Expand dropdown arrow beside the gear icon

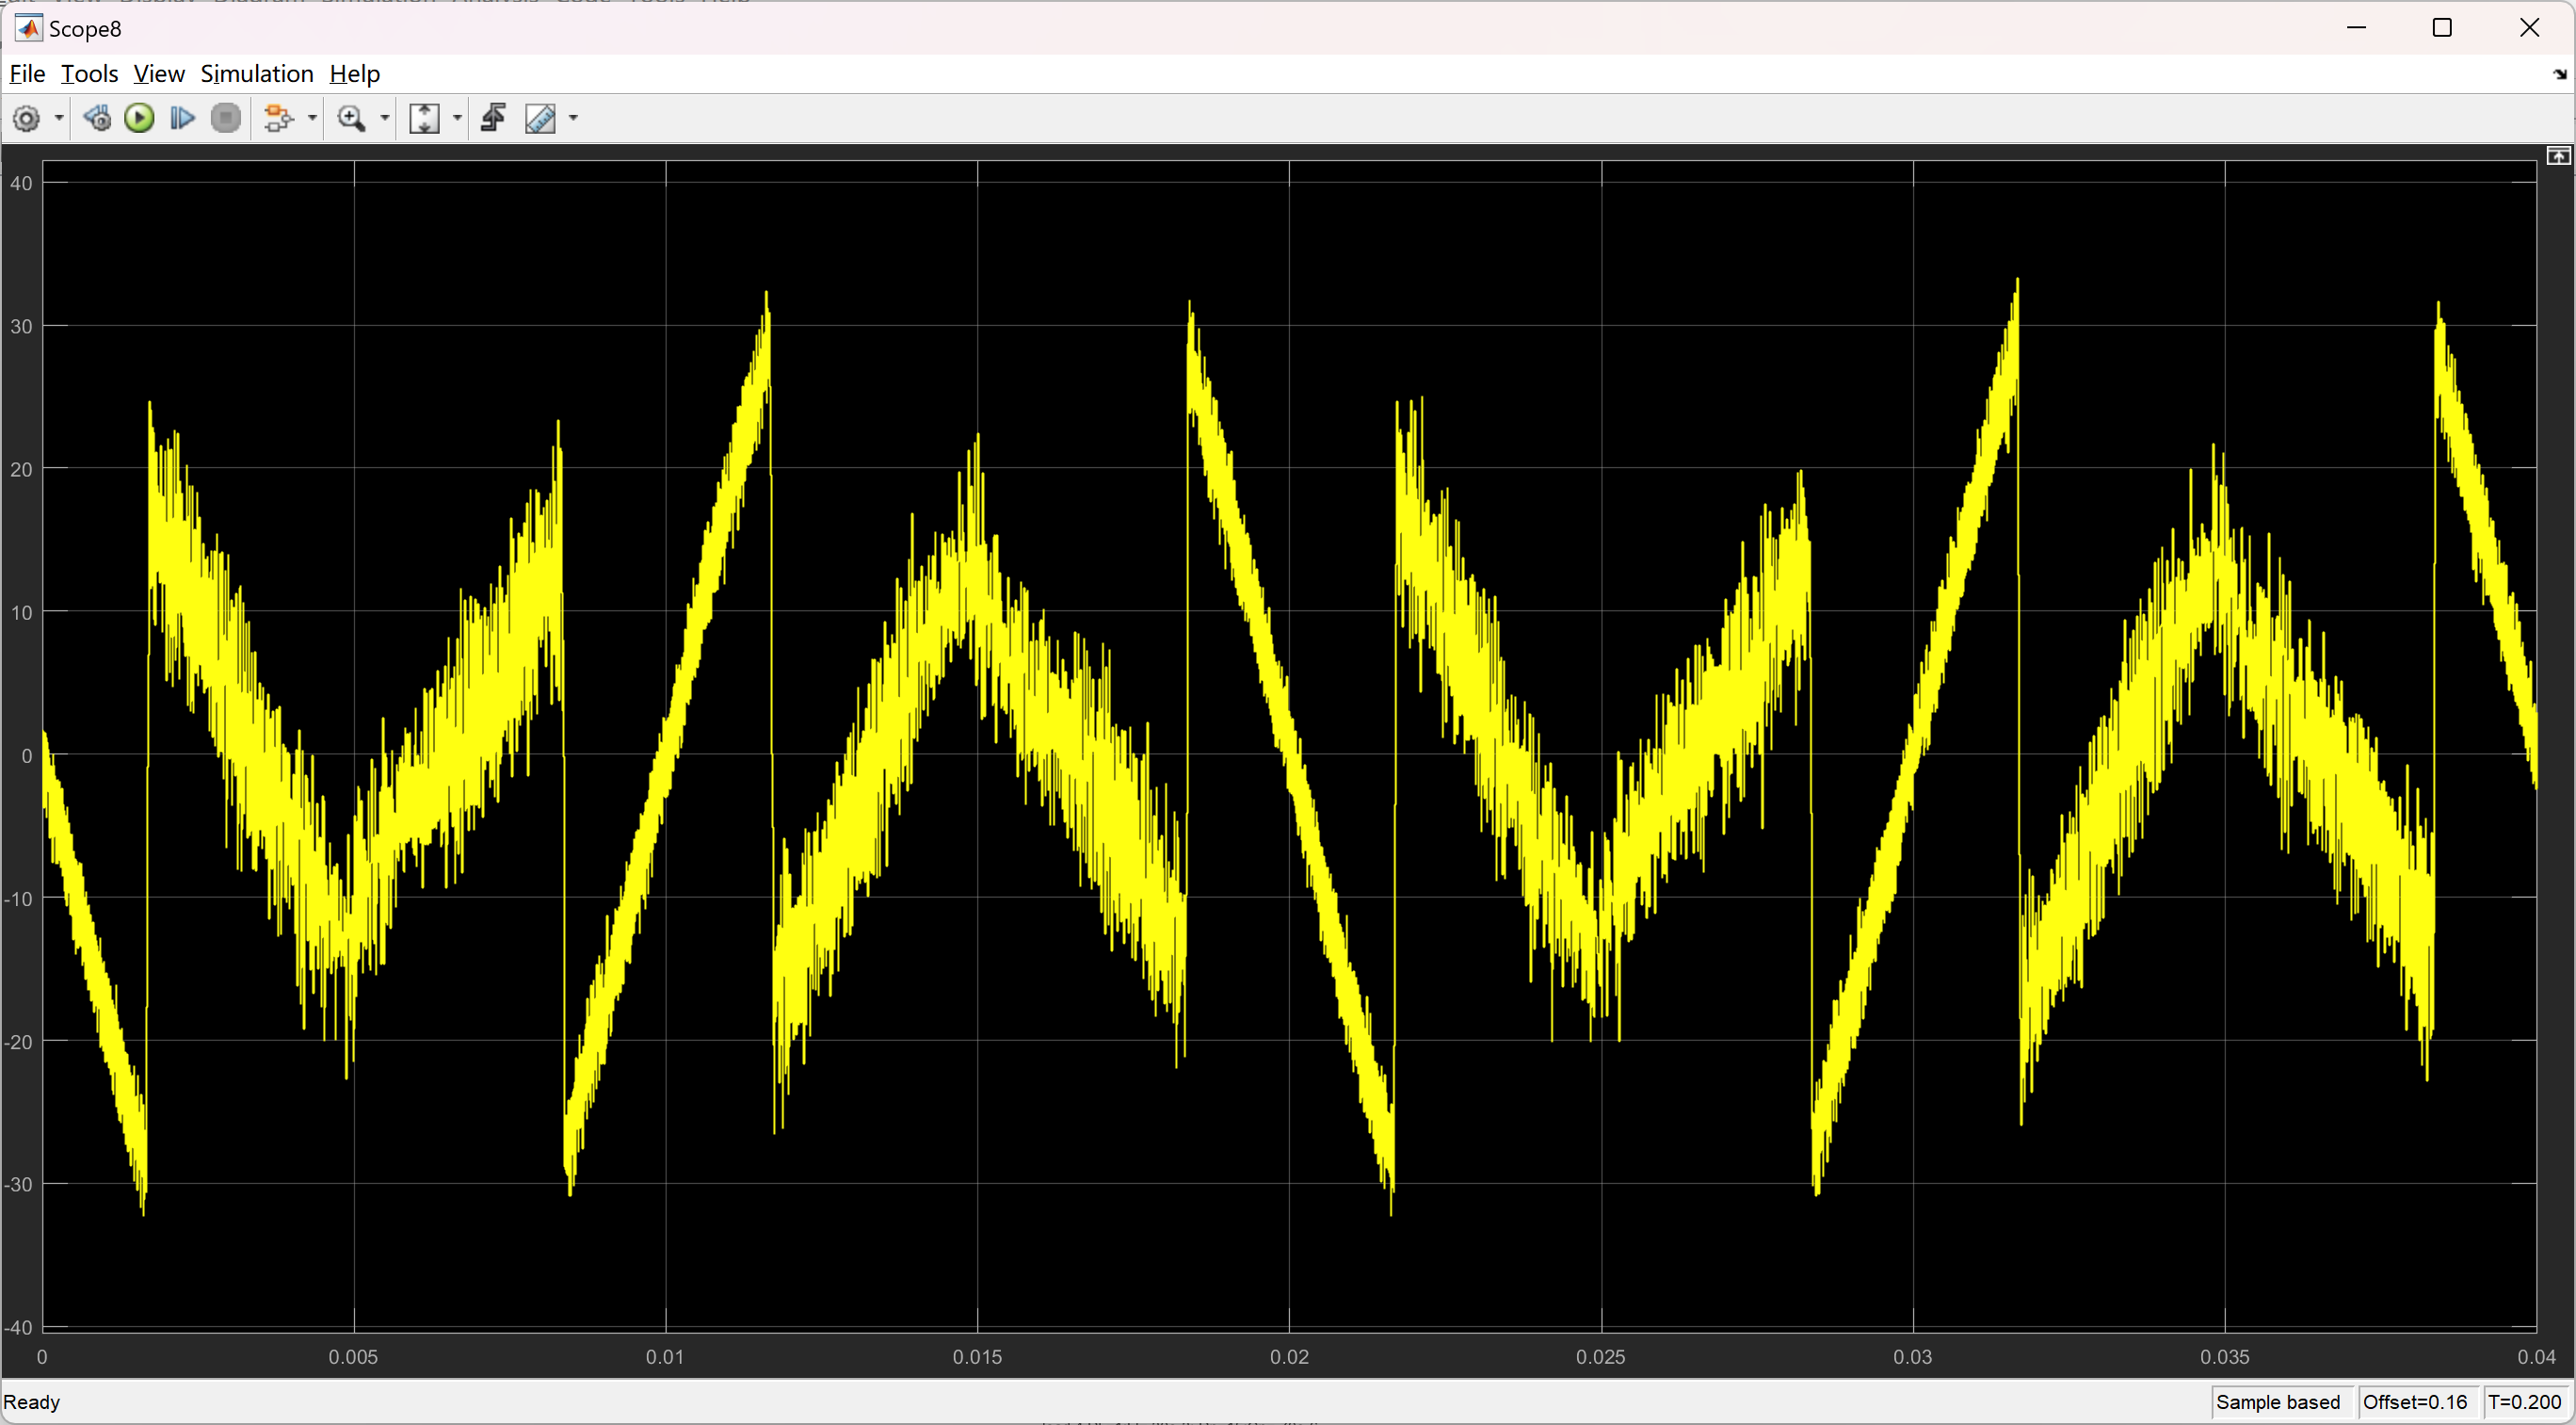pos(59,119)
